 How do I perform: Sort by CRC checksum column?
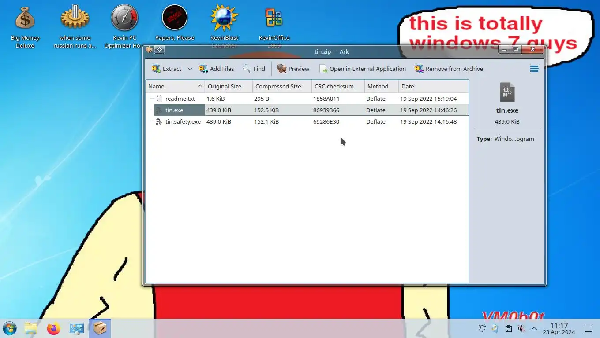338,86
